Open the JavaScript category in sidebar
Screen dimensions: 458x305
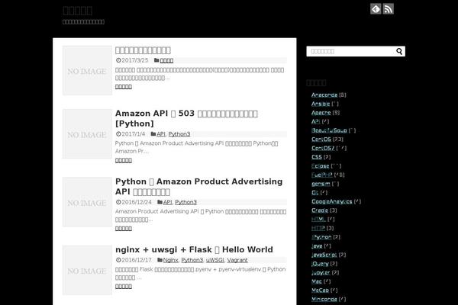pos(324,255)
